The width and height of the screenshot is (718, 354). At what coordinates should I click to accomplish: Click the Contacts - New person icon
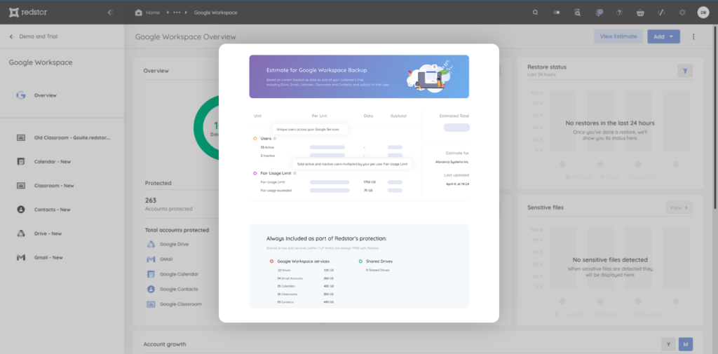pos(20,210)
